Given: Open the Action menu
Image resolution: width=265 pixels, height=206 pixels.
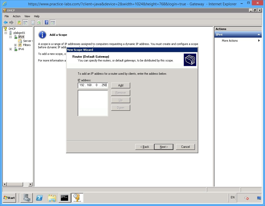Looking at the screenshot, I should (16, 16).
